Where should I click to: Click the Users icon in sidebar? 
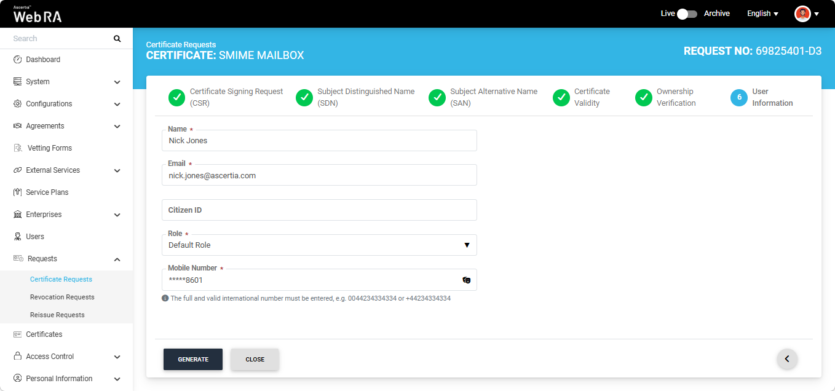pos(18,237)
